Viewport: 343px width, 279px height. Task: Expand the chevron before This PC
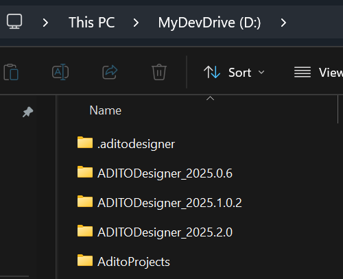[x=45, y=23]
